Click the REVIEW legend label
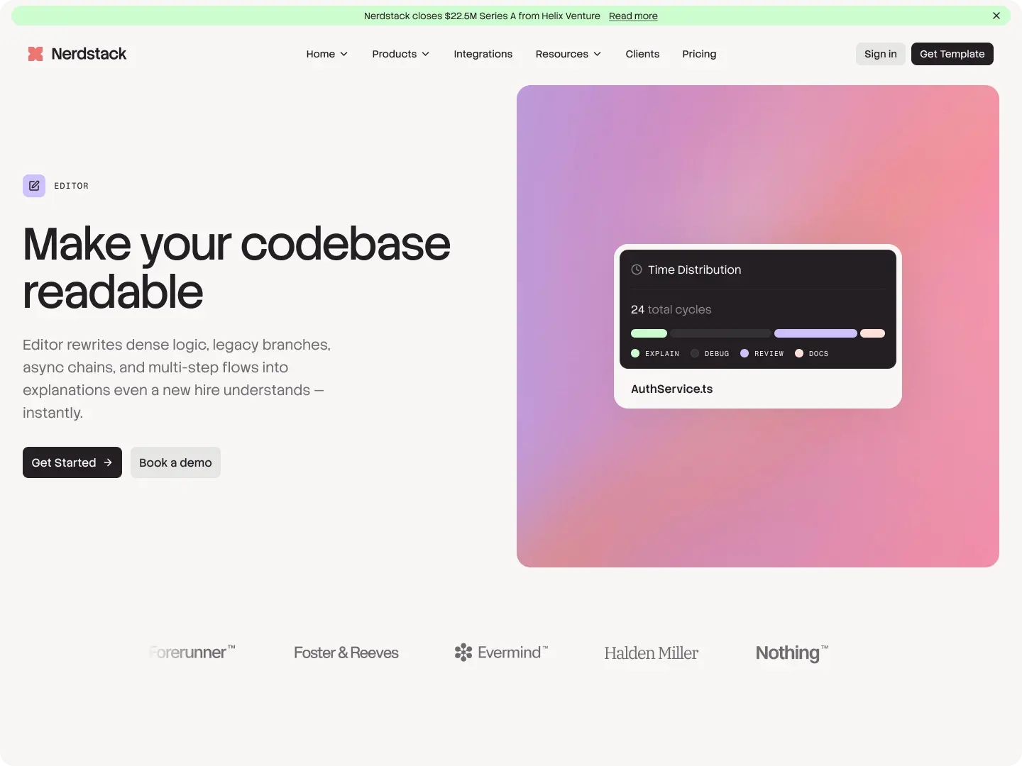The image size is (1022, 766). 769,353
